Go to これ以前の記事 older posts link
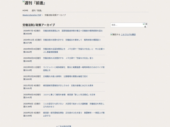 click(64, 126)
